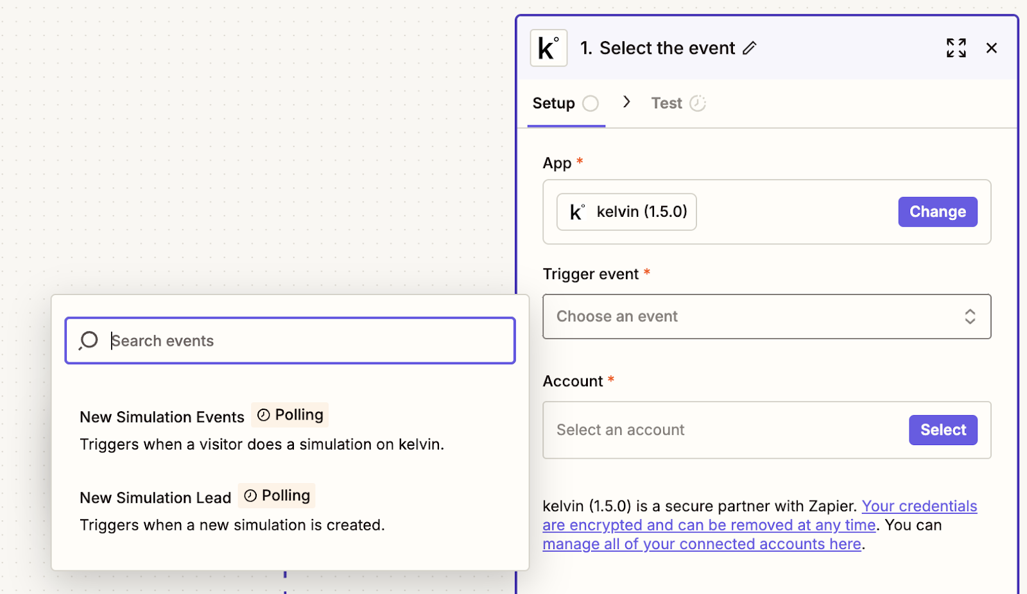Switch to the Test tab
Viewport: 1027px width, 594px height.
(678, 103)
